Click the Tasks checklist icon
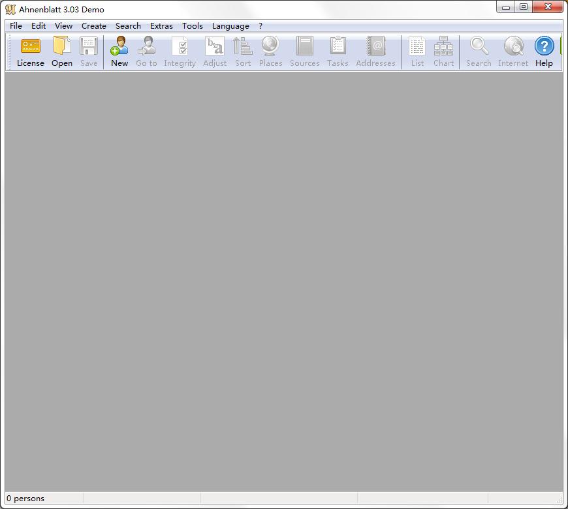The height and width of the screenshot is (509, 568). point(338,47)
